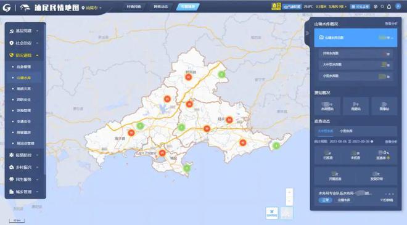
Task: Collapse right panel with double-chevron arrow
Action: click(x=307, y=33)
